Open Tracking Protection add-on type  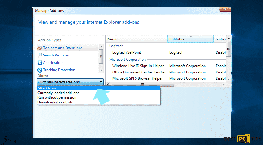pyautogui.click(x=59, y=70)
